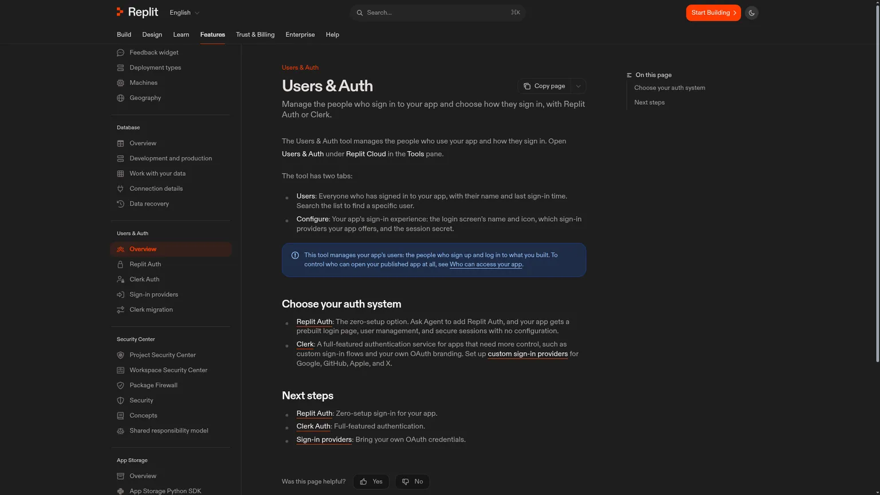Follow the Who can access your app link
The image size is (880, 495).
coord(486,265)
